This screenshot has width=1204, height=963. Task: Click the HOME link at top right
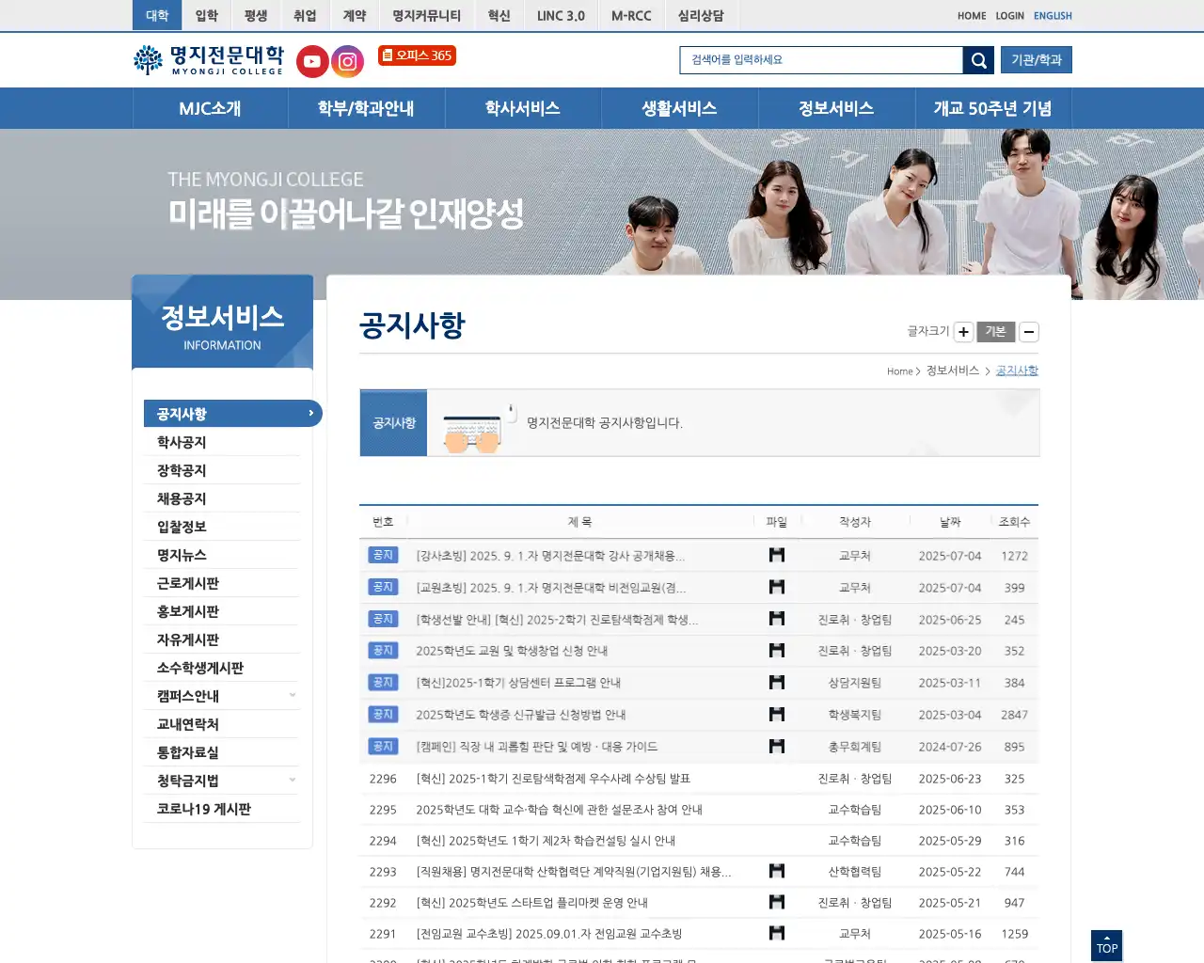972,16
